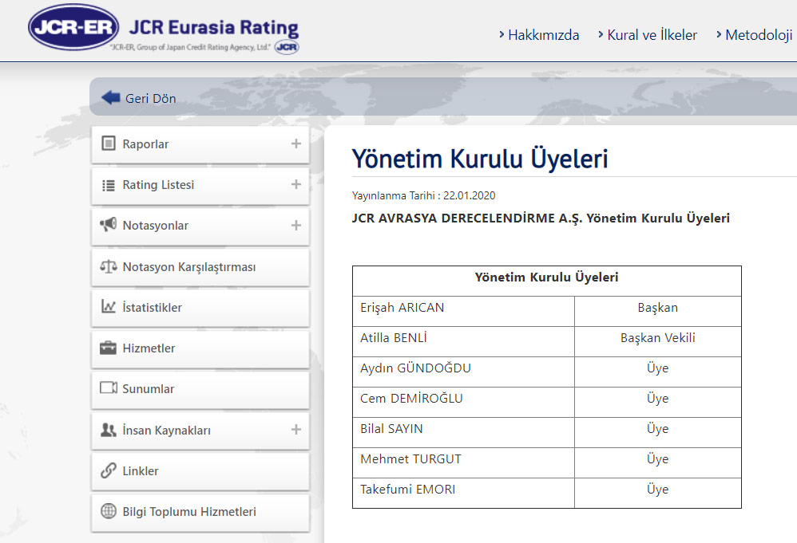Select the Erişah ARICAN table cell

click(463, 308)
